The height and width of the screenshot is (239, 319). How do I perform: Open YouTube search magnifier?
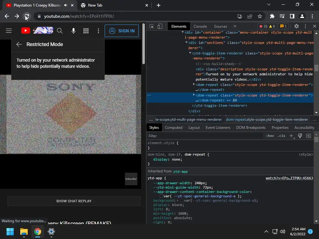[60, 31]
